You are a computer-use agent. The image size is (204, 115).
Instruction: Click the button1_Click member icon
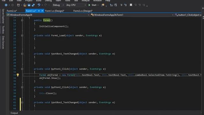tap(176, 15)
